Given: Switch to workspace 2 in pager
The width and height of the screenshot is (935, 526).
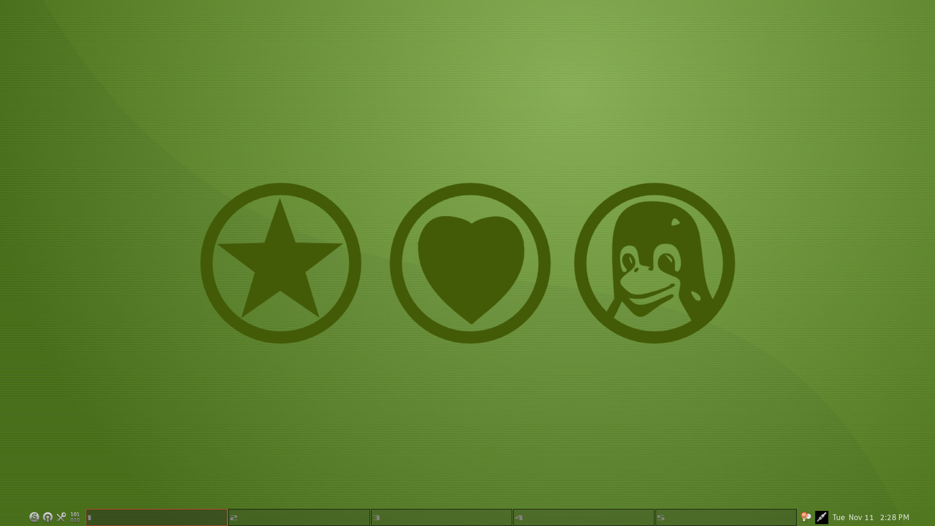Looking at the screenshot, I should (299, 517).
